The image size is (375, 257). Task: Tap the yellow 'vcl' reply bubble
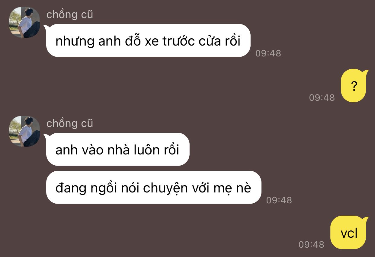coord(349,233)
